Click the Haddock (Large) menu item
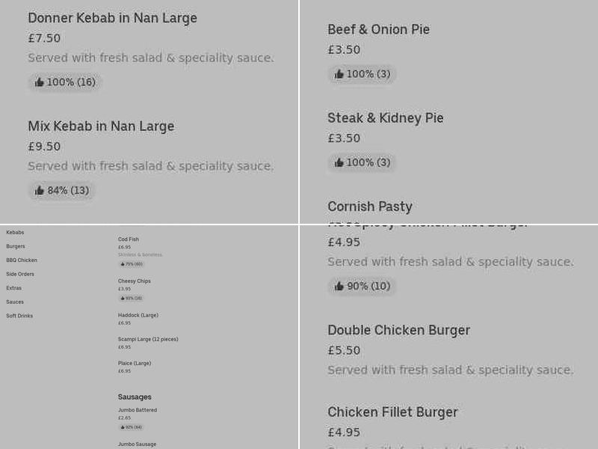 [x=138, y=315]
